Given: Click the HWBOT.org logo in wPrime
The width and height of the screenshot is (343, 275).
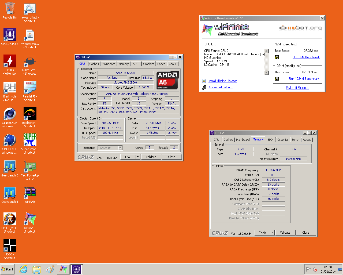Looking at the screenshot, I should [300, 28].
